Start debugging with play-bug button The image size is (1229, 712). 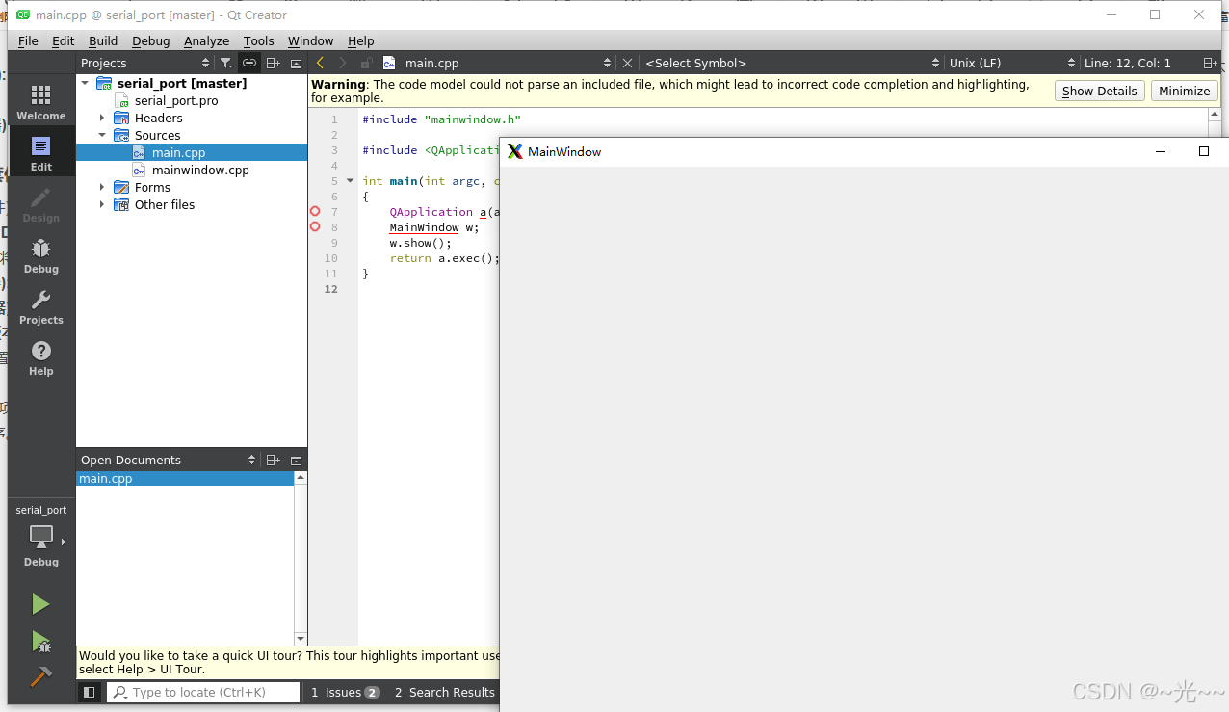pos(40,642)
